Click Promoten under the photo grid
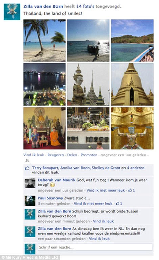Viewport: 159px width, 260px height. point(89,155)
